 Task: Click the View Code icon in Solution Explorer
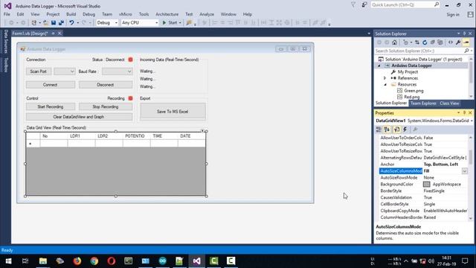451,42
